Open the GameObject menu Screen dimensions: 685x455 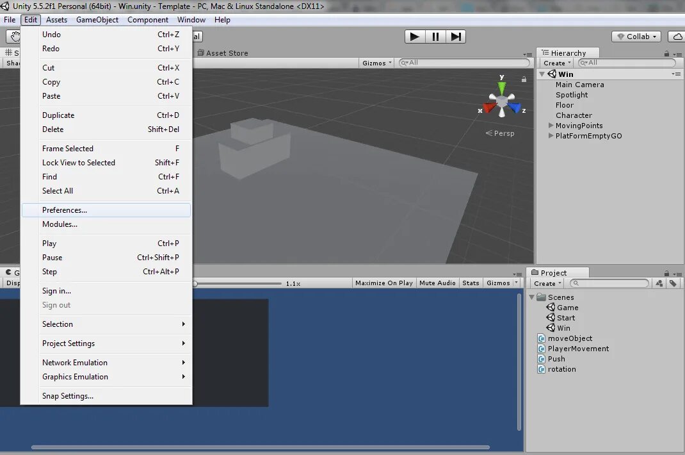tap(97, 20)
